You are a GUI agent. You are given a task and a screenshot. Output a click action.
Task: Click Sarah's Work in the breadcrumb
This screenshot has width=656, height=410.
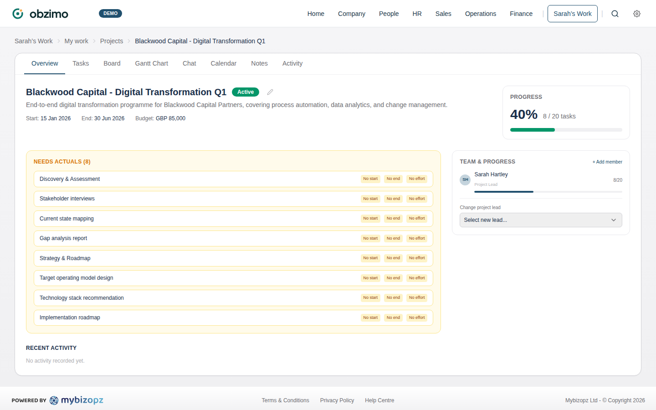pos(34,41)
